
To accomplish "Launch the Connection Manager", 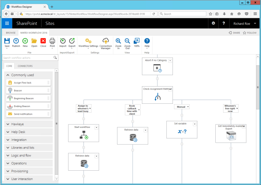I will [x=106, y=41].
